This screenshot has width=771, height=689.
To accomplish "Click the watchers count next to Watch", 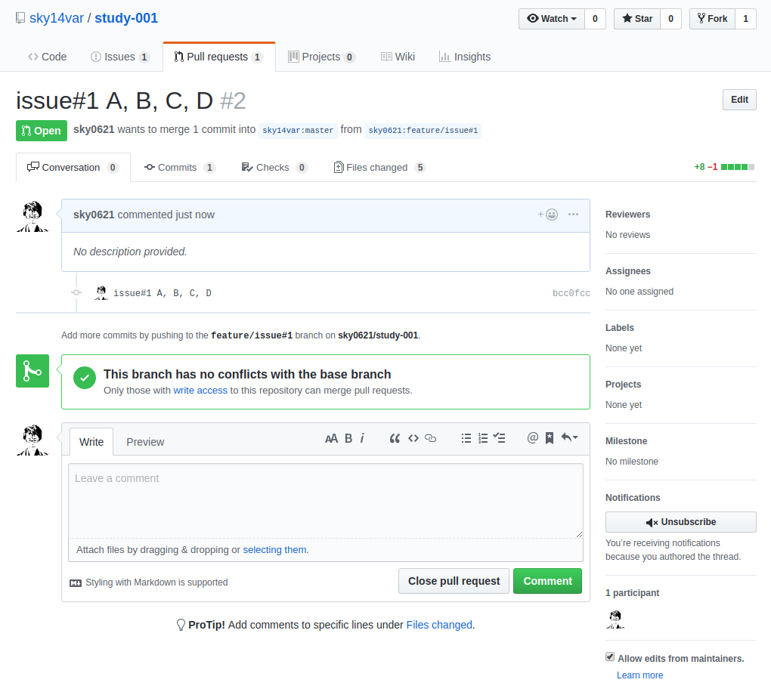I will [595, 19].
